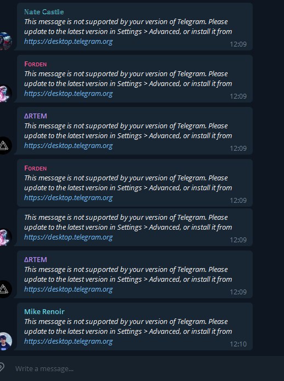The height and width of the screenshot is (381, 284).
Task: Click the last ARTEM sender name
Action: (36, 260)
